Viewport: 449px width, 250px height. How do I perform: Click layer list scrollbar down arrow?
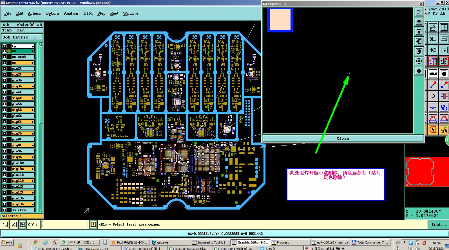click(41, 210)
